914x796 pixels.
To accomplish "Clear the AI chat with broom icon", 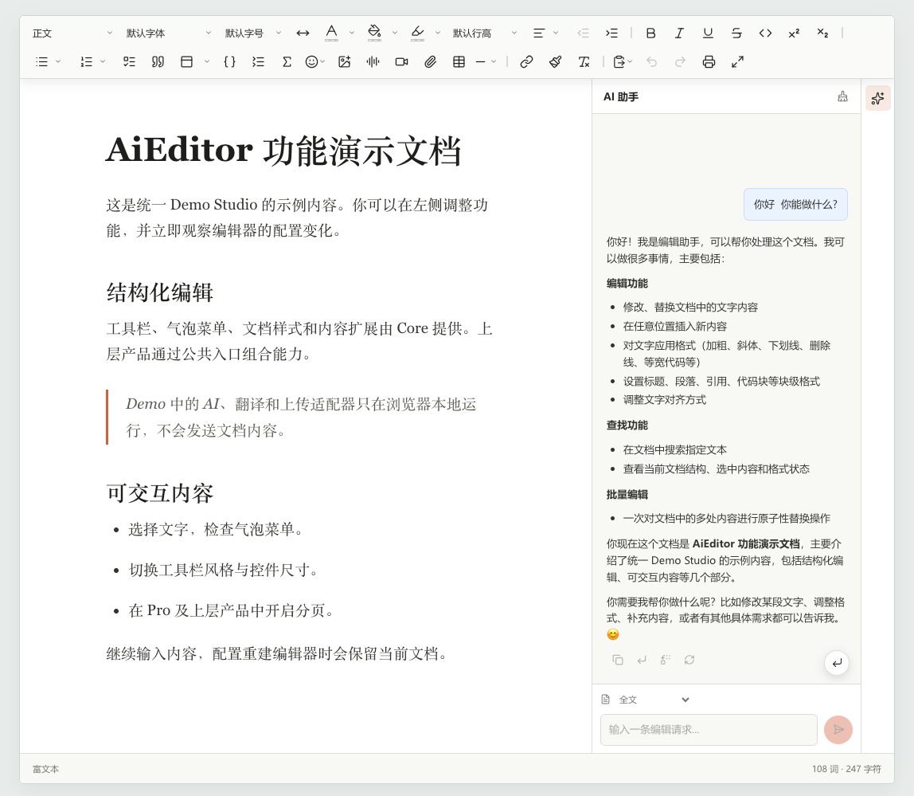I will coord(843,97).
